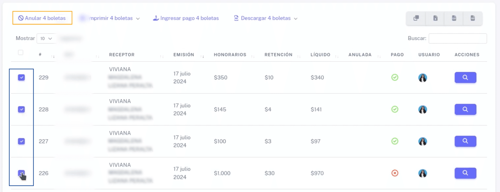Click the $4 retención value
This screenshot has width=500, height=192.
click(268, 110)
